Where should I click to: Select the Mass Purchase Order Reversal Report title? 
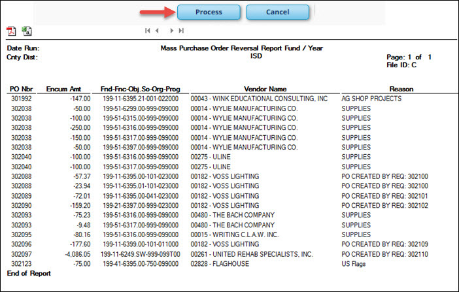tap(241, 48)
